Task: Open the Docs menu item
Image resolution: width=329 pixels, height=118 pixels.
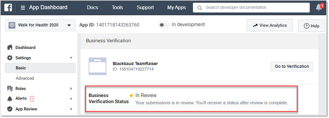Action: click(93, 8)
